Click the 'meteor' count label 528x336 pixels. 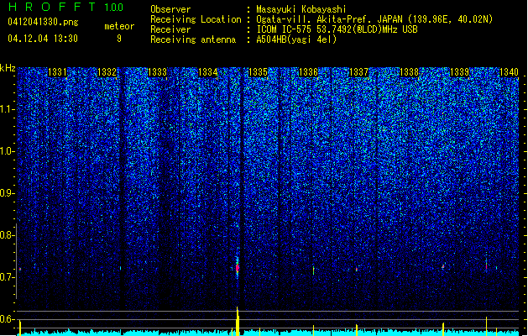click(119, 26)
